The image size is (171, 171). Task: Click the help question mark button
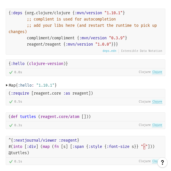point(162,162)
